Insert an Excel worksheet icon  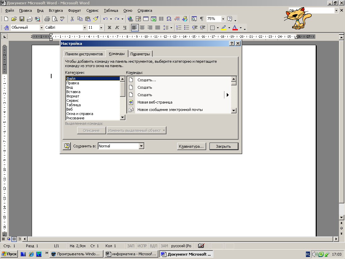pos(154,19)
